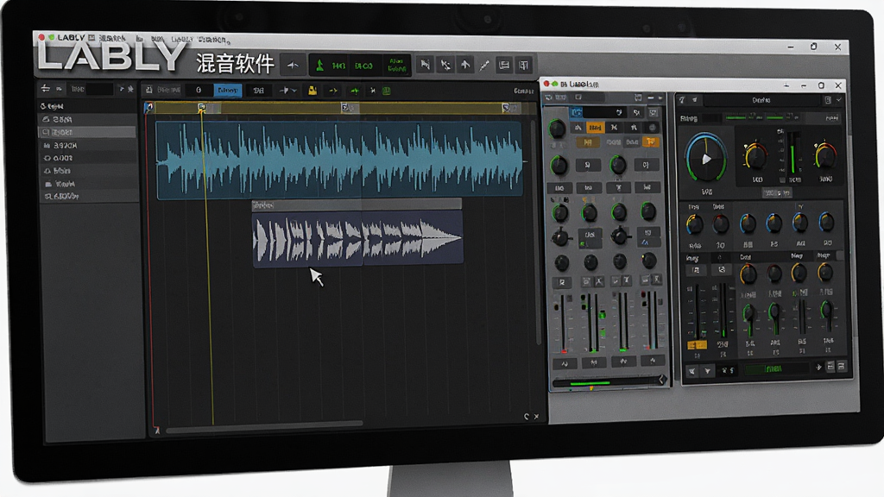This screenshot has height=497, width=884.
Task: Click the checkmark icon in right plugin header
Action: (839, 100)
